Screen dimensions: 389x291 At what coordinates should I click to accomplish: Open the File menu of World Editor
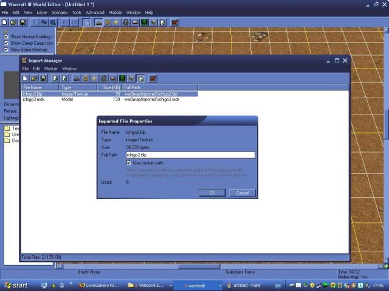(x=5, y=12)
